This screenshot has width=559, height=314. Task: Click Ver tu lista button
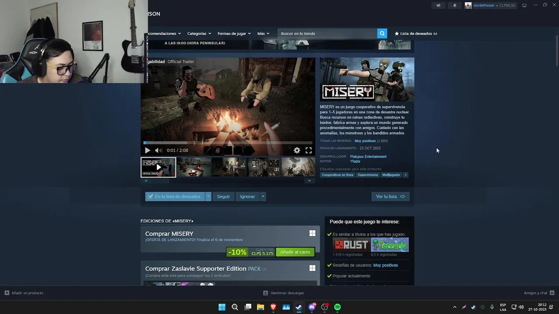(390, 197)
